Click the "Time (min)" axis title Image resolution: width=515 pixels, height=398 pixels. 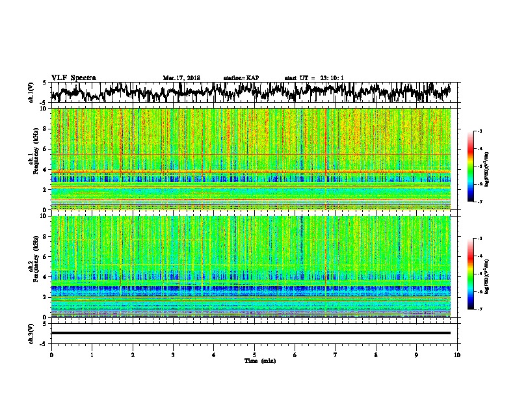[260, 361]
